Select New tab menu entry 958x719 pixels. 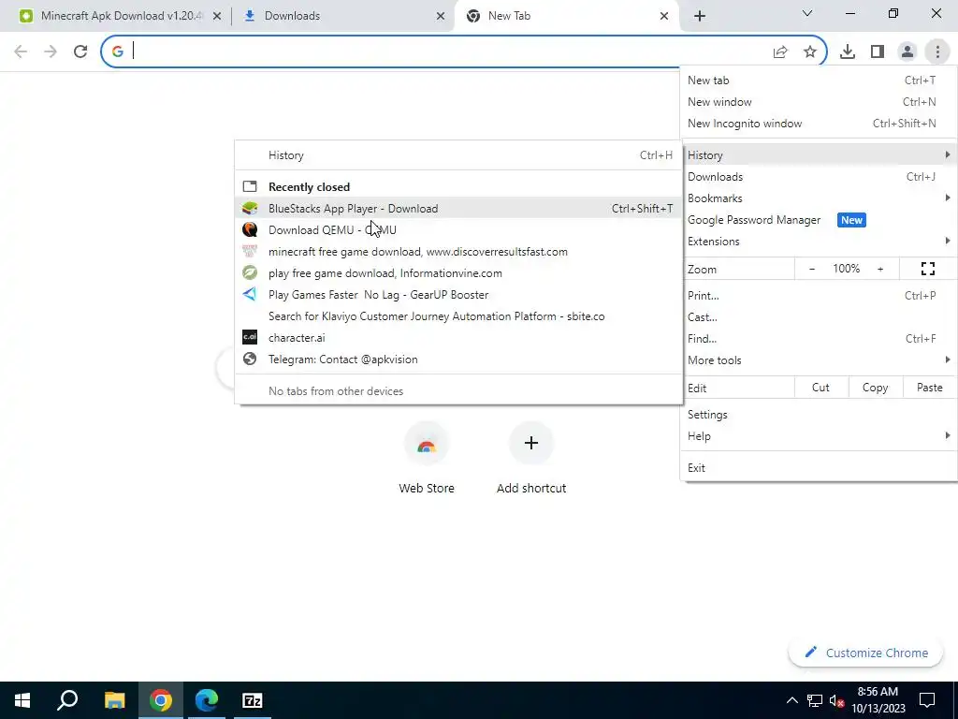818,81
